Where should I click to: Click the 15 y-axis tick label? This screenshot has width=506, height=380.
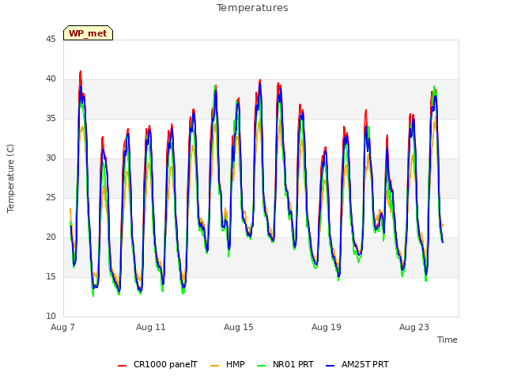(51, 276)
